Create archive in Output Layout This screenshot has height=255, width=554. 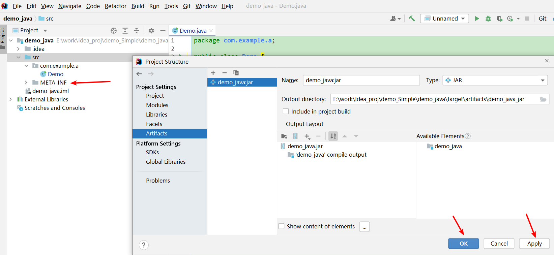click(295, 136)
